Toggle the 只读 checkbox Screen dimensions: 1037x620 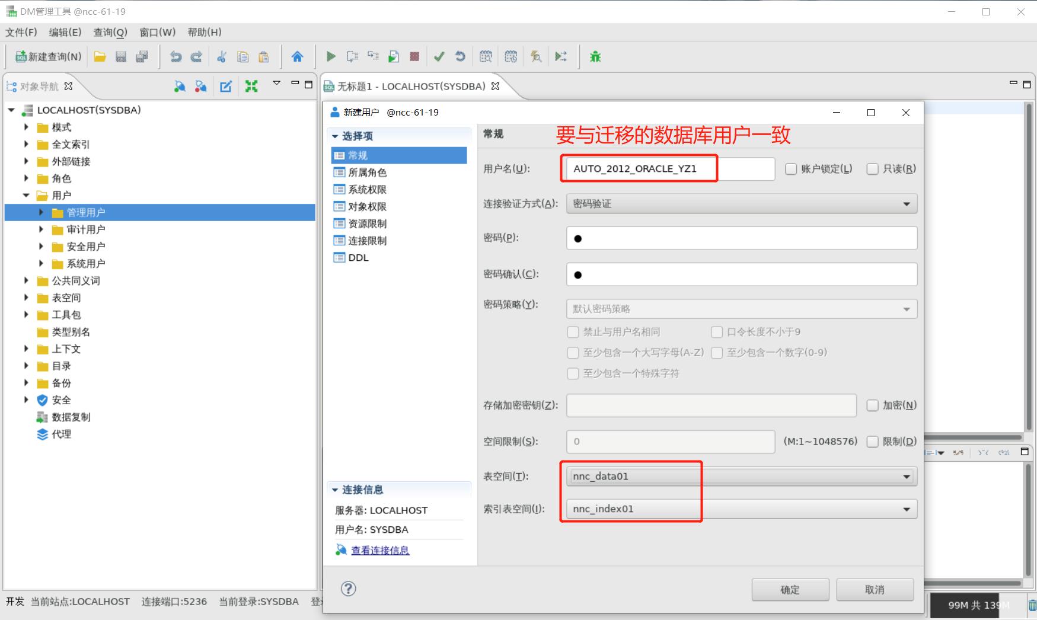point(872,169)
